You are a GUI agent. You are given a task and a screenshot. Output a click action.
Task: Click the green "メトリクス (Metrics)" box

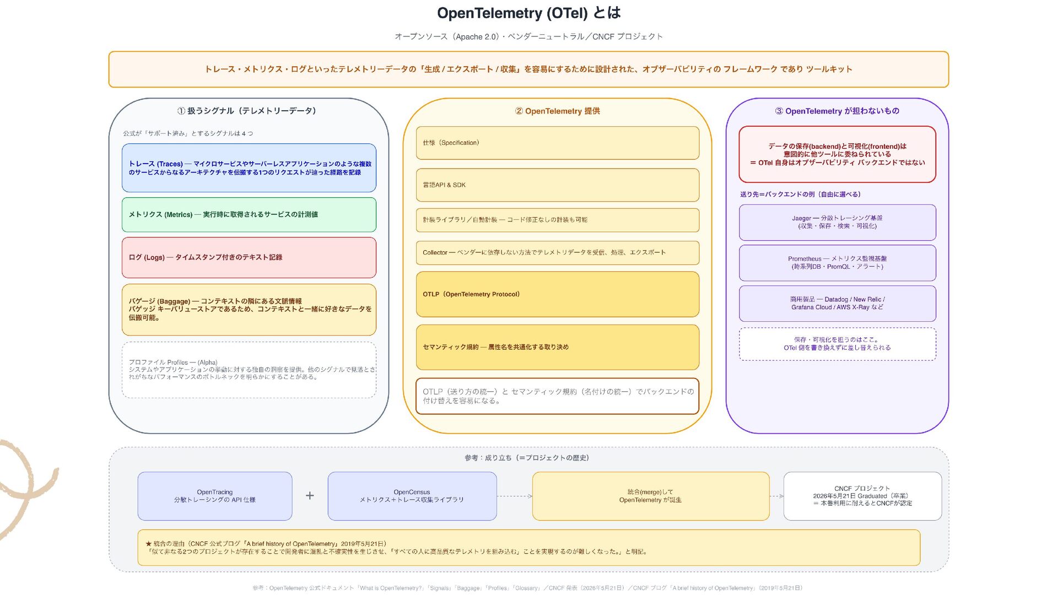(249, 215)
